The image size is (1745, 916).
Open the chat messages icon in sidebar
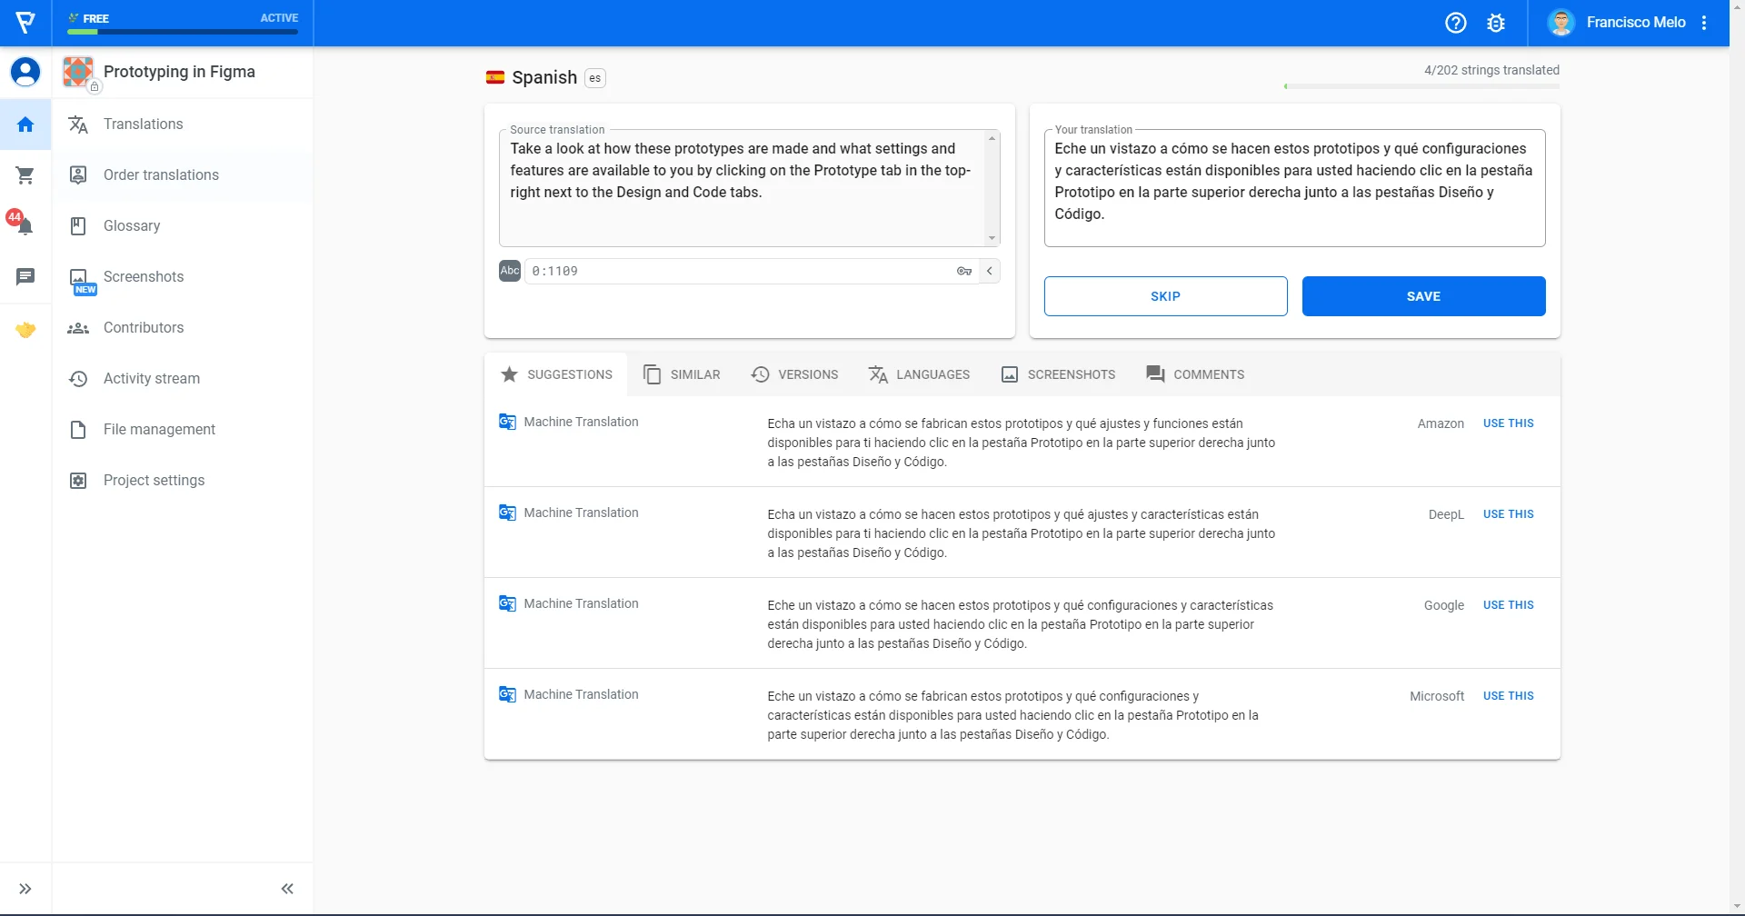tap(25, 276)
